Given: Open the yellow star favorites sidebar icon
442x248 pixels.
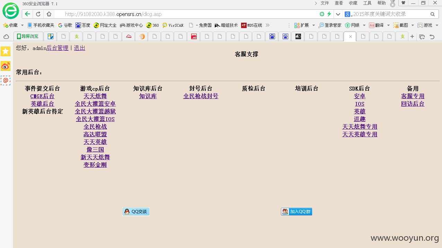Looking at the screenshot, I should pyautogui.click(x=6, y=51).
